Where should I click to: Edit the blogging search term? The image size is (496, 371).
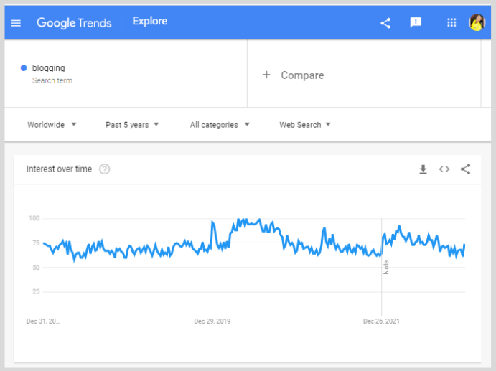tap(48, 68)
